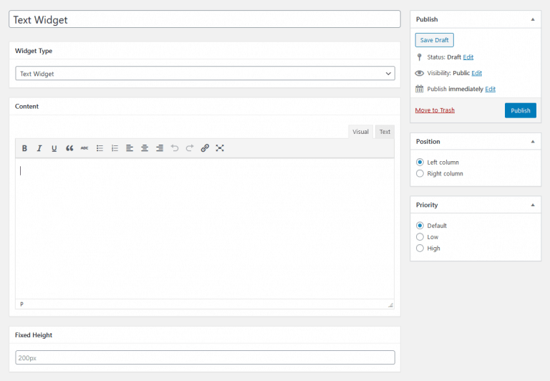The image size is (550, 381).
Task: Click the Fixed Height heading
Action: click(x=34, y=335)
